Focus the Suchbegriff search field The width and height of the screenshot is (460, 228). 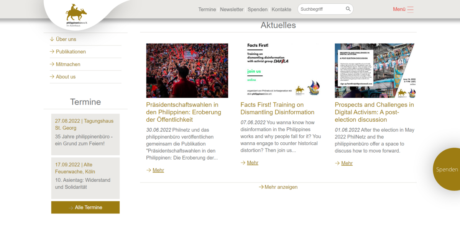point(321,9)
